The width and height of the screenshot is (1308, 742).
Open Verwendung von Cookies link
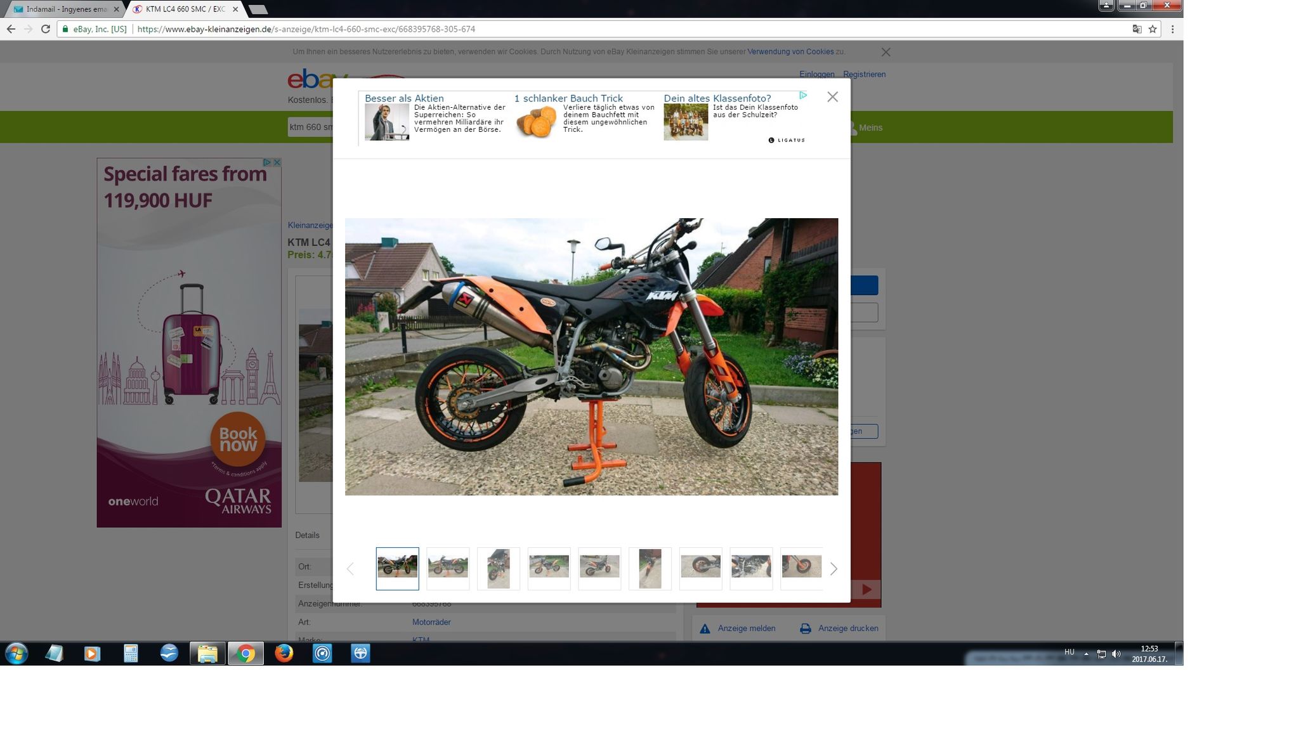pos(790,52)
